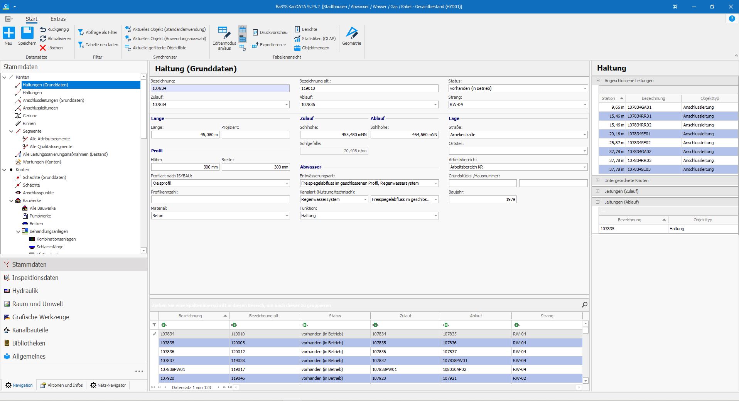
Task: Switch to the Start ribbon tab
Action: 32,19
